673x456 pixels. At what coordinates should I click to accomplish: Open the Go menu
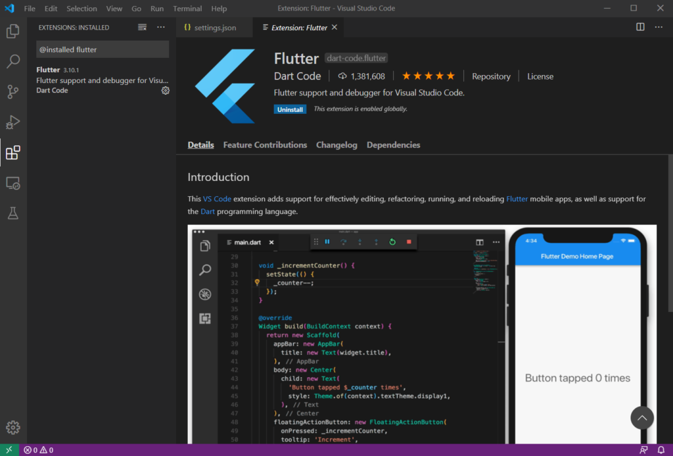point(137,8)
